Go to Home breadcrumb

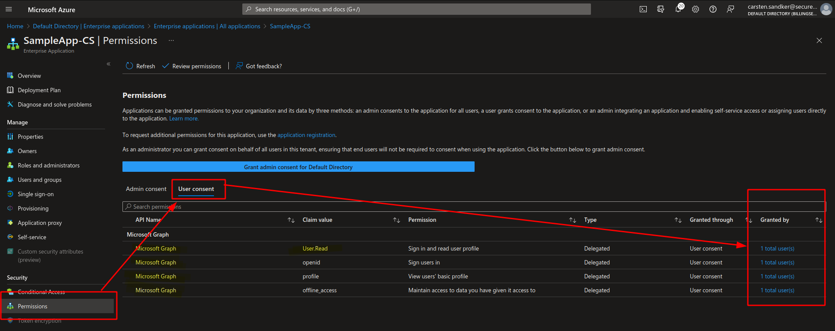click(x=15, y=26)
